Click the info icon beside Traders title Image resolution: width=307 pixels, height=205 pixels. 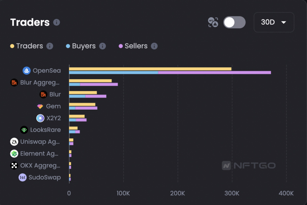pyautogui.click(x=56, y=22)
